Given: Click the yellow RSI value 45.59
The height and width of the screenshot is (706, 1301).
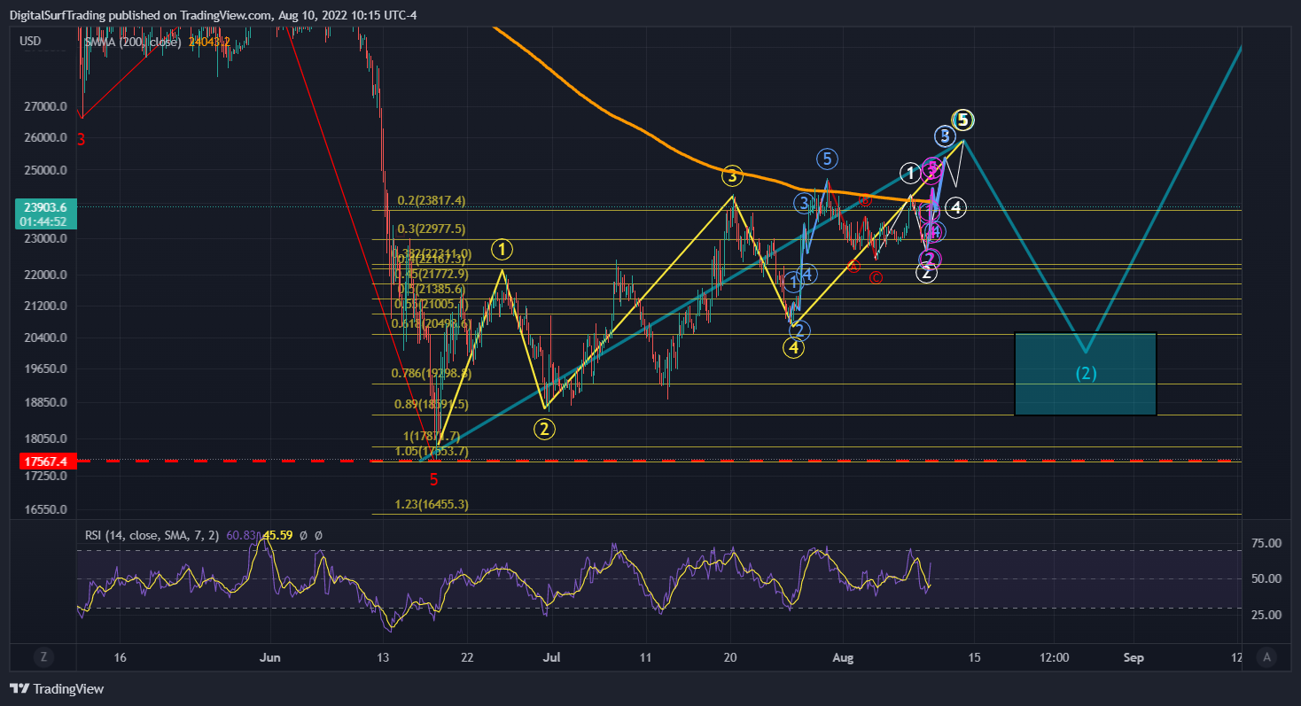Looking at the screenshot, I should (x=277, y=535).
